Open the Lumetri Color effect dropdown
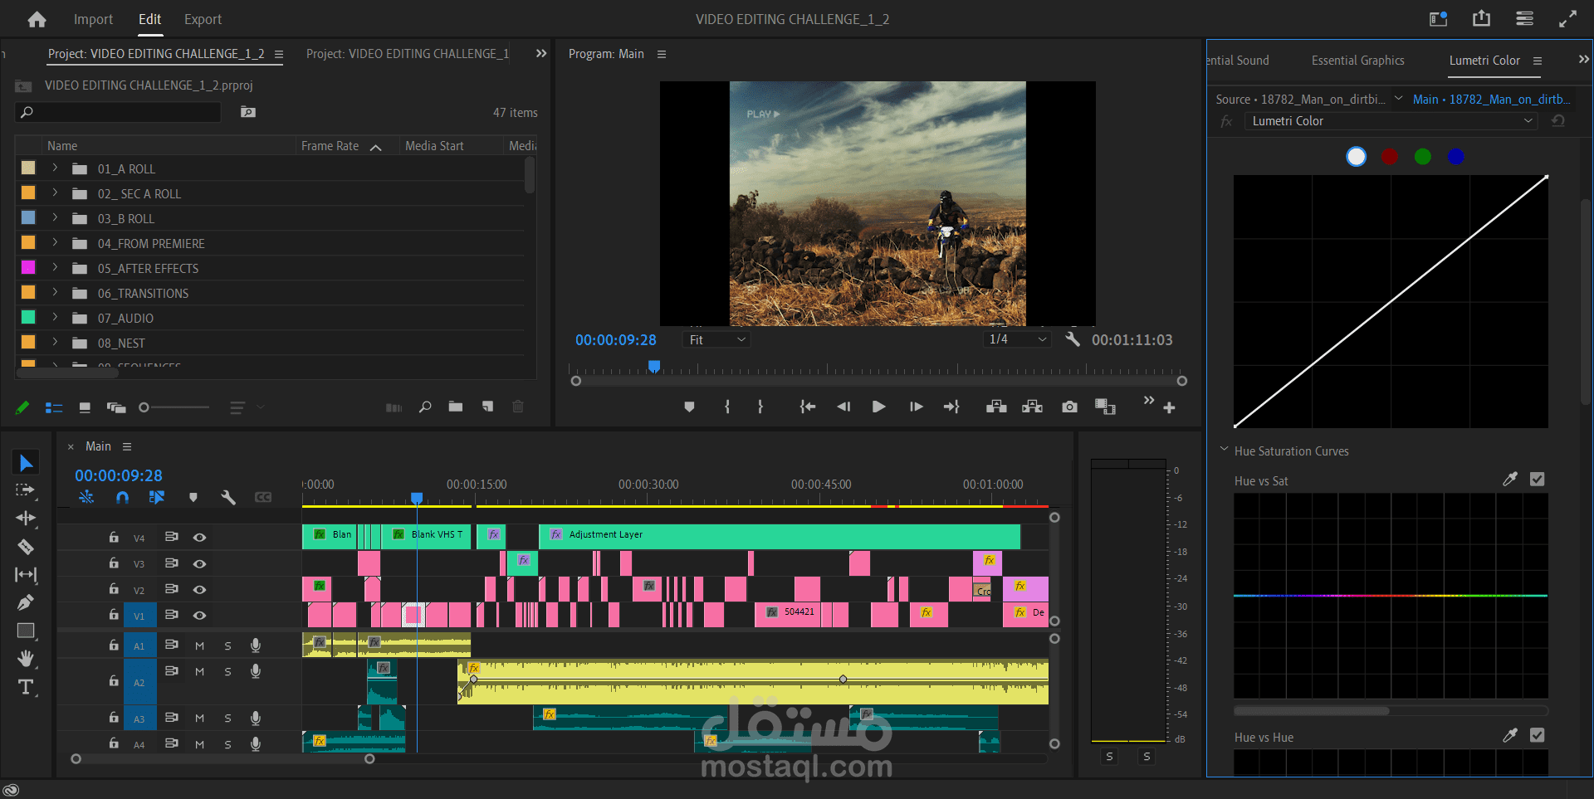Viewport: 1594px width, 799px height. click(1391, 121)
